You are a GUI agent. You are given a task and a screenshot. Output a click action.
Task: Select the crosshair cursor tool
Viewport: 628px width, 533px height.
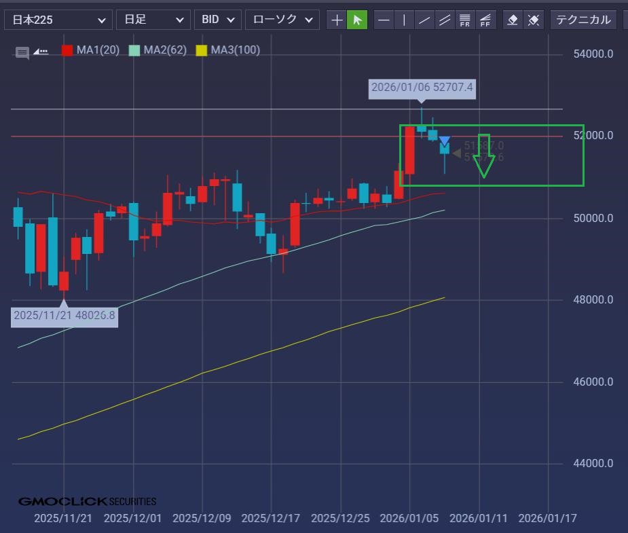pos(337,20)
